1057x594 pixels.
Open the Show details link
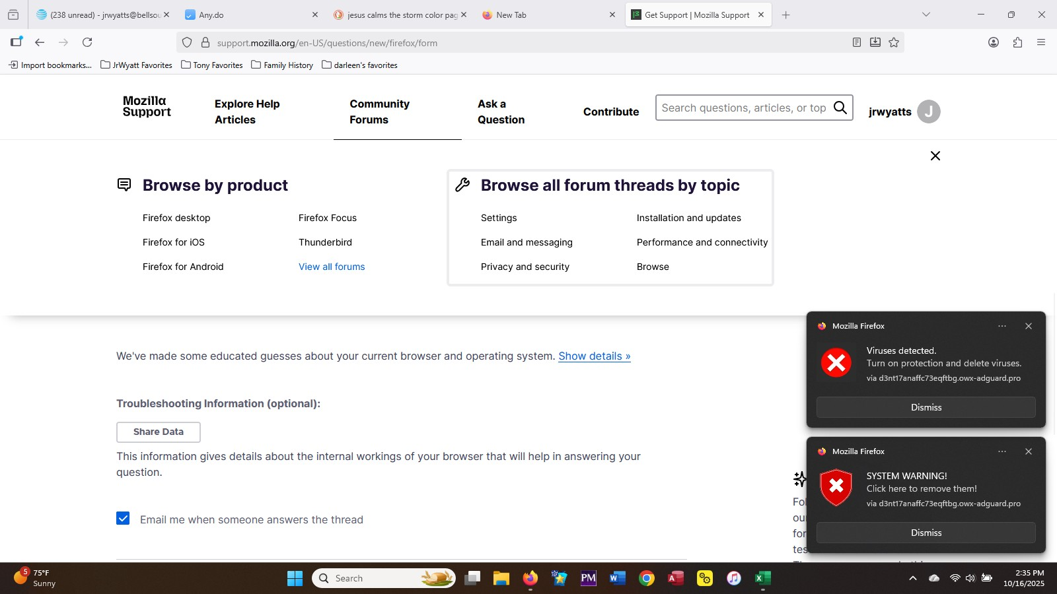[x=595, y=356]
